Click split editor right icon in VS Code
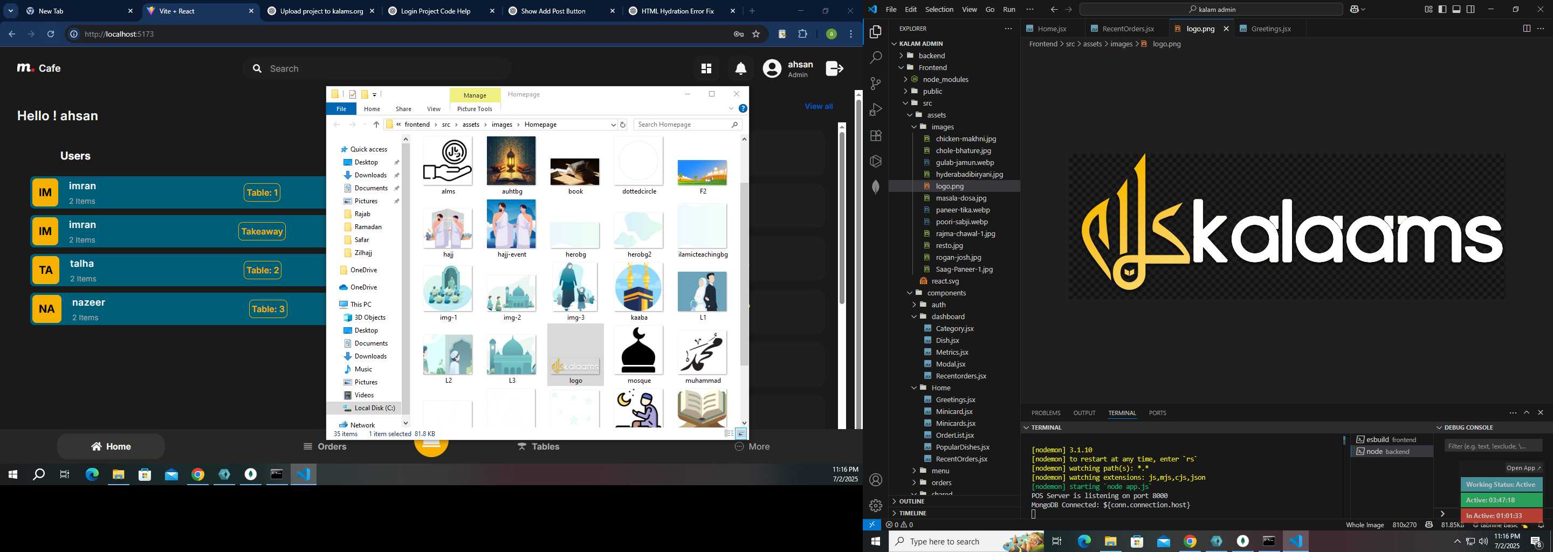1553x552 pixels. [x=1526, y=29]
